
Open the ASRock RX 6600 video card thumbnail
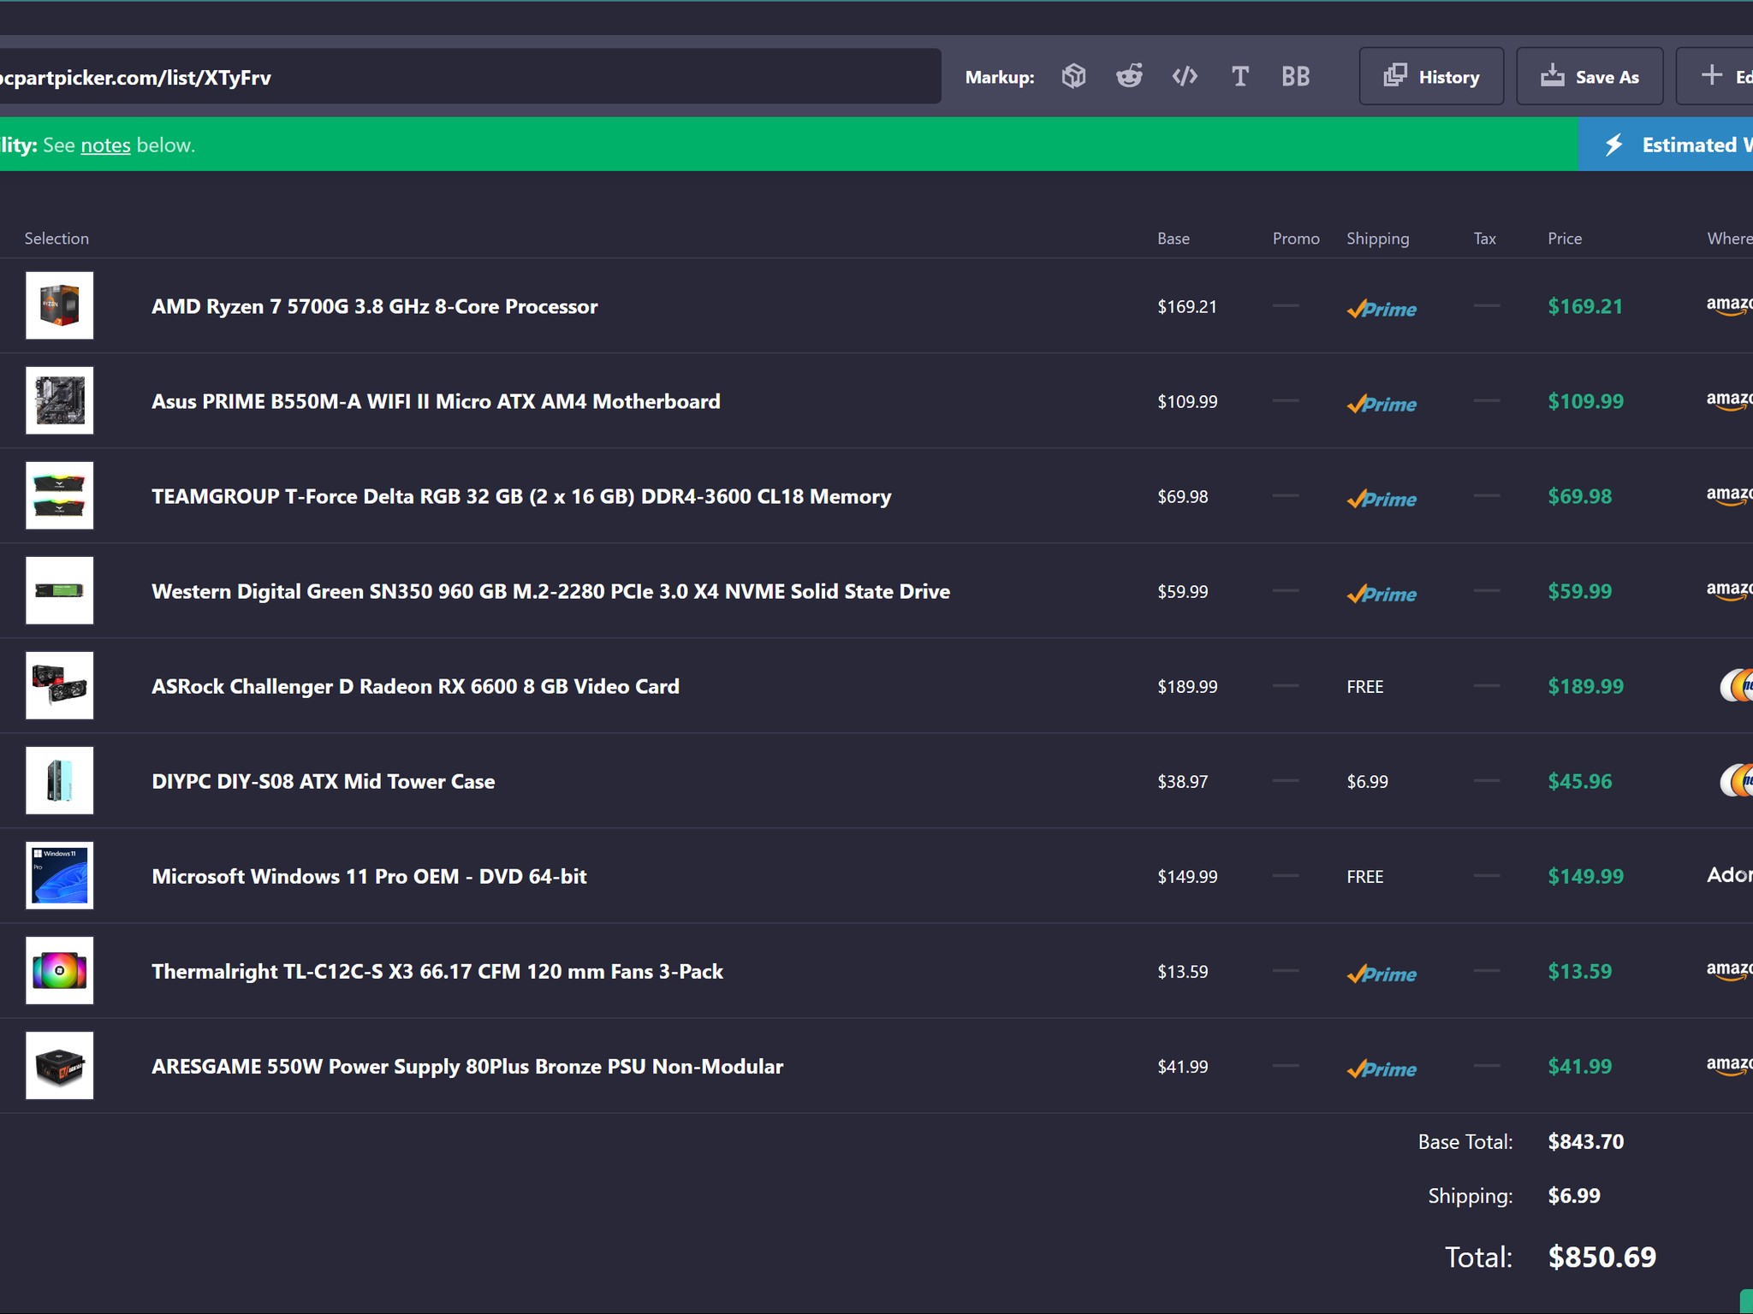59,685
